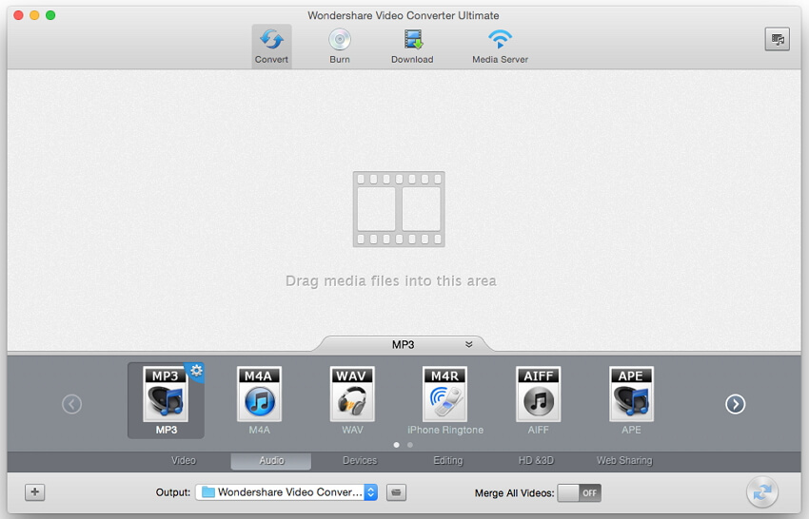Open the Media Server section
Image resolution: width=809 pixels, height=519 pixels.
pyautogui.click(x=500, y=47)
